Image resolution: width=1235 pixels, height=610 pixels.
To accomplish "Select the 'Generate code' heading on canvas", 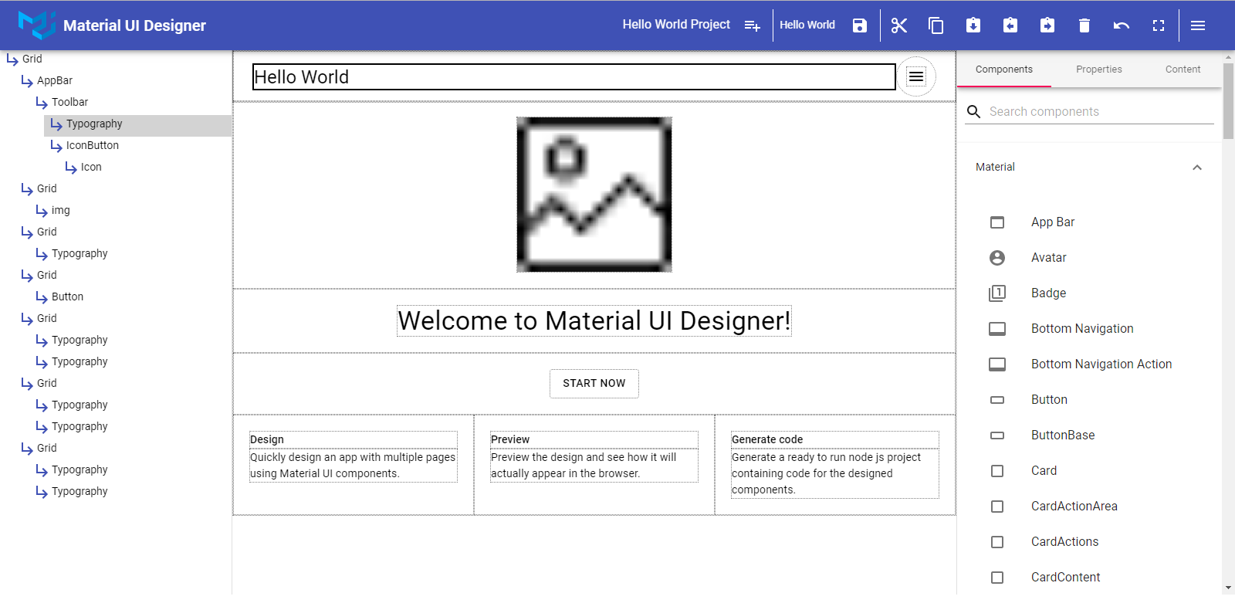I will click(x=835, y=439).
